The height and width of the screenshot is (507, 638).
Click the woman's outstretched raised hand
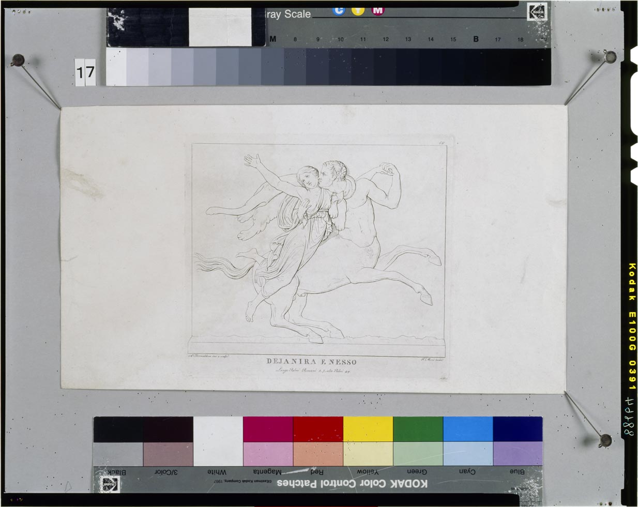(x=252, y=161)
